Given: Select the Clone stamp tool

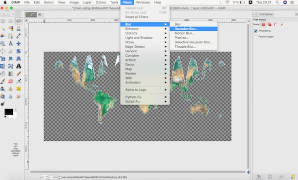Looking at the screenshot, I should (x=10, y=89).
